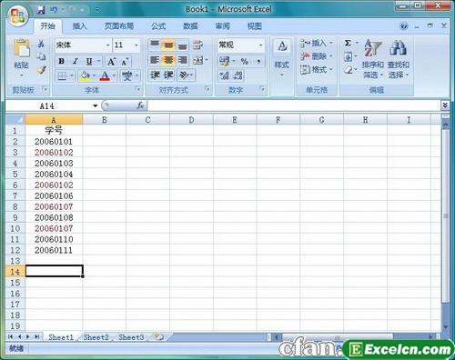Toggle underline formatting
Screen dimensions: 455x360
point(89,62)
